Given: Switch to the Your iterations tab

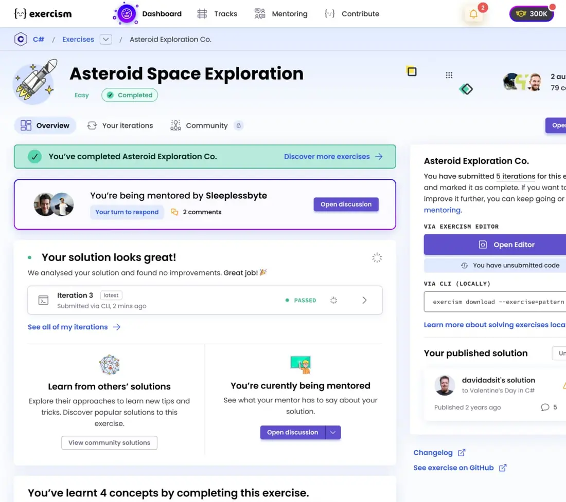Looking at the screenshot, I should [x=120, y=125].
